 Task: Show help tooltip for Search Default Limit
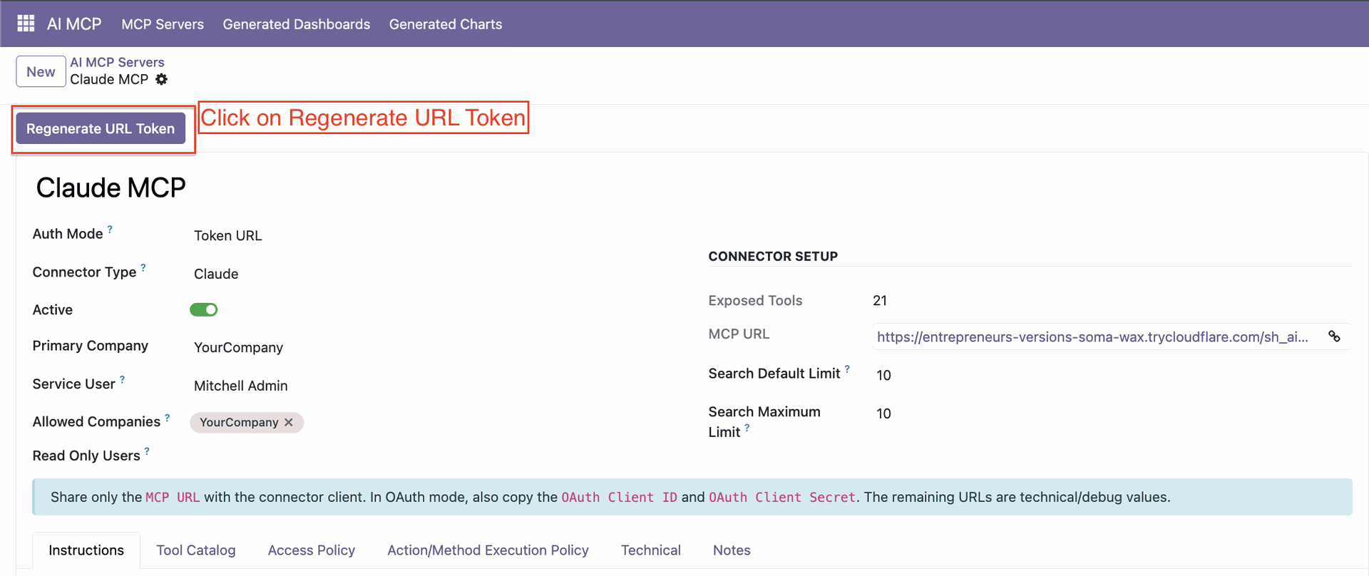[x=847, y=369]
